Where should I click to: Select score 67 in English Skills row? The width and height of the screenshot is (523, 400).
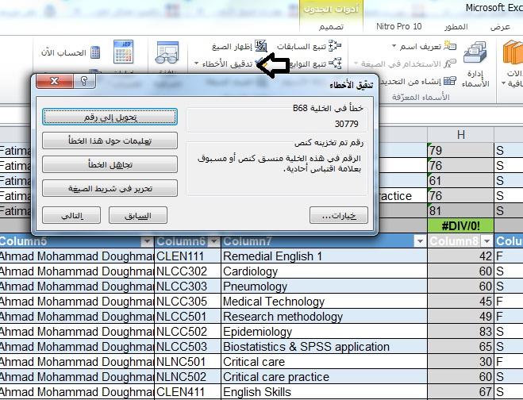pyautogui.click(x=460, y=391)
